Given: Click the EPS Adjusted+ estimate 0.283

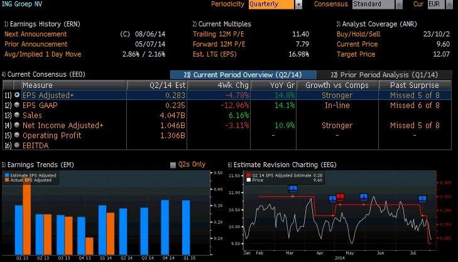Looking at the screenshot, I should (x=175, y=96).
